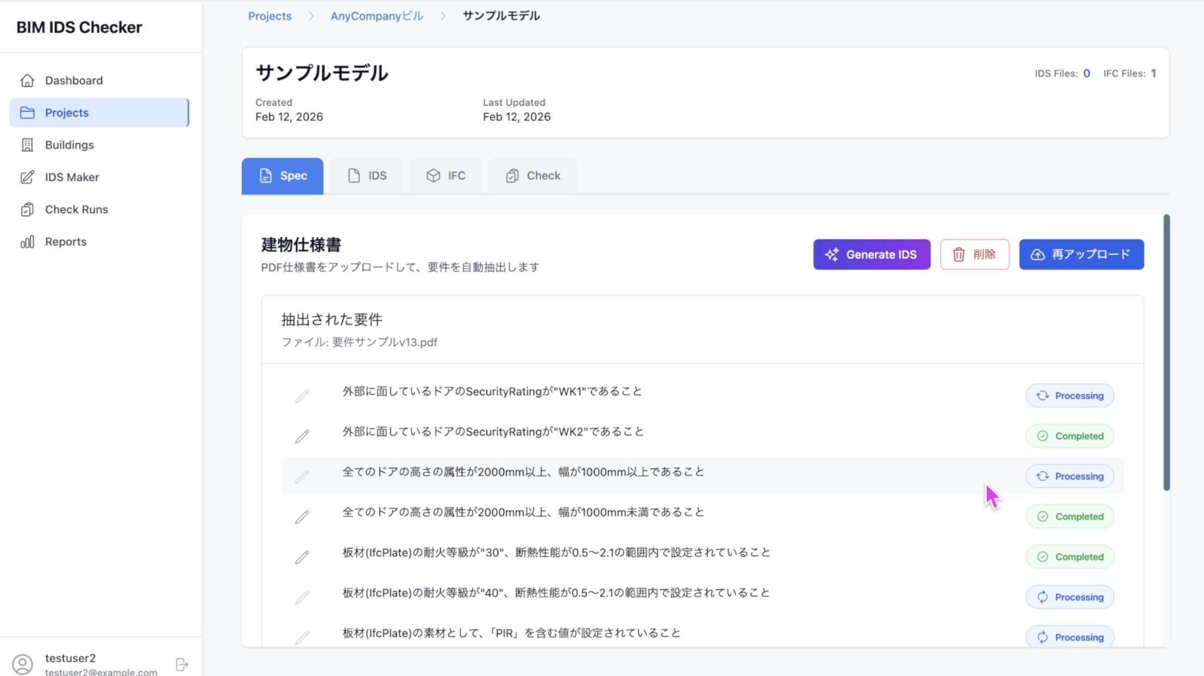Click the Projects folder icon
This screenshot has height=676, width=1204.
[x=27, y=112]
